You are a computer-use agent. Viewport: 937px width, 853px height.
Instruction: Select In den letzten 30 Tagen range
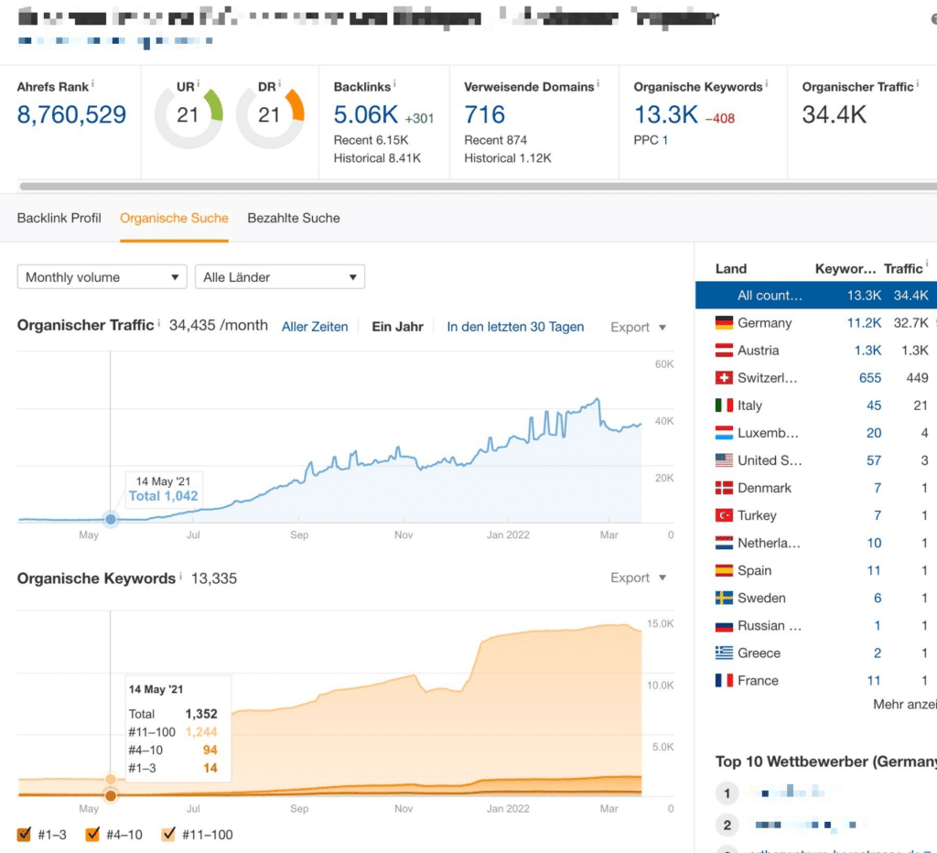(x=515, y=327)
